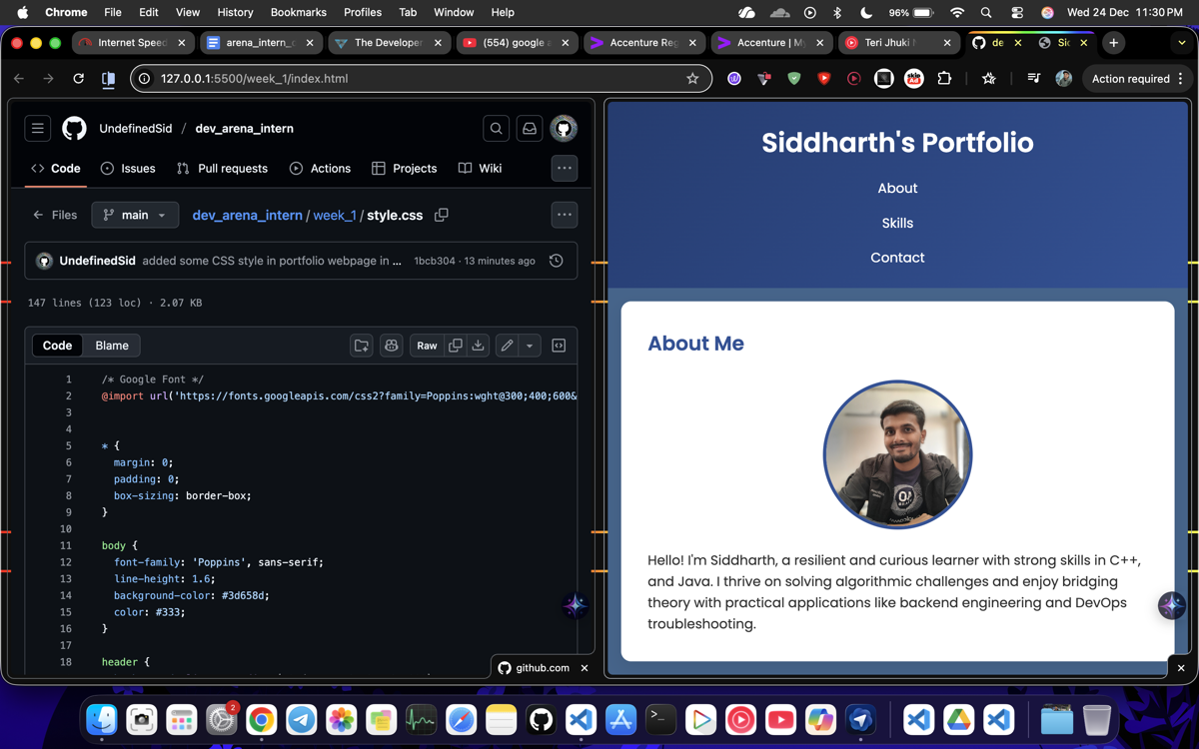Copy raw file contents to clipboard
Screen dimensions: 1199x749
tap(456, 346)
